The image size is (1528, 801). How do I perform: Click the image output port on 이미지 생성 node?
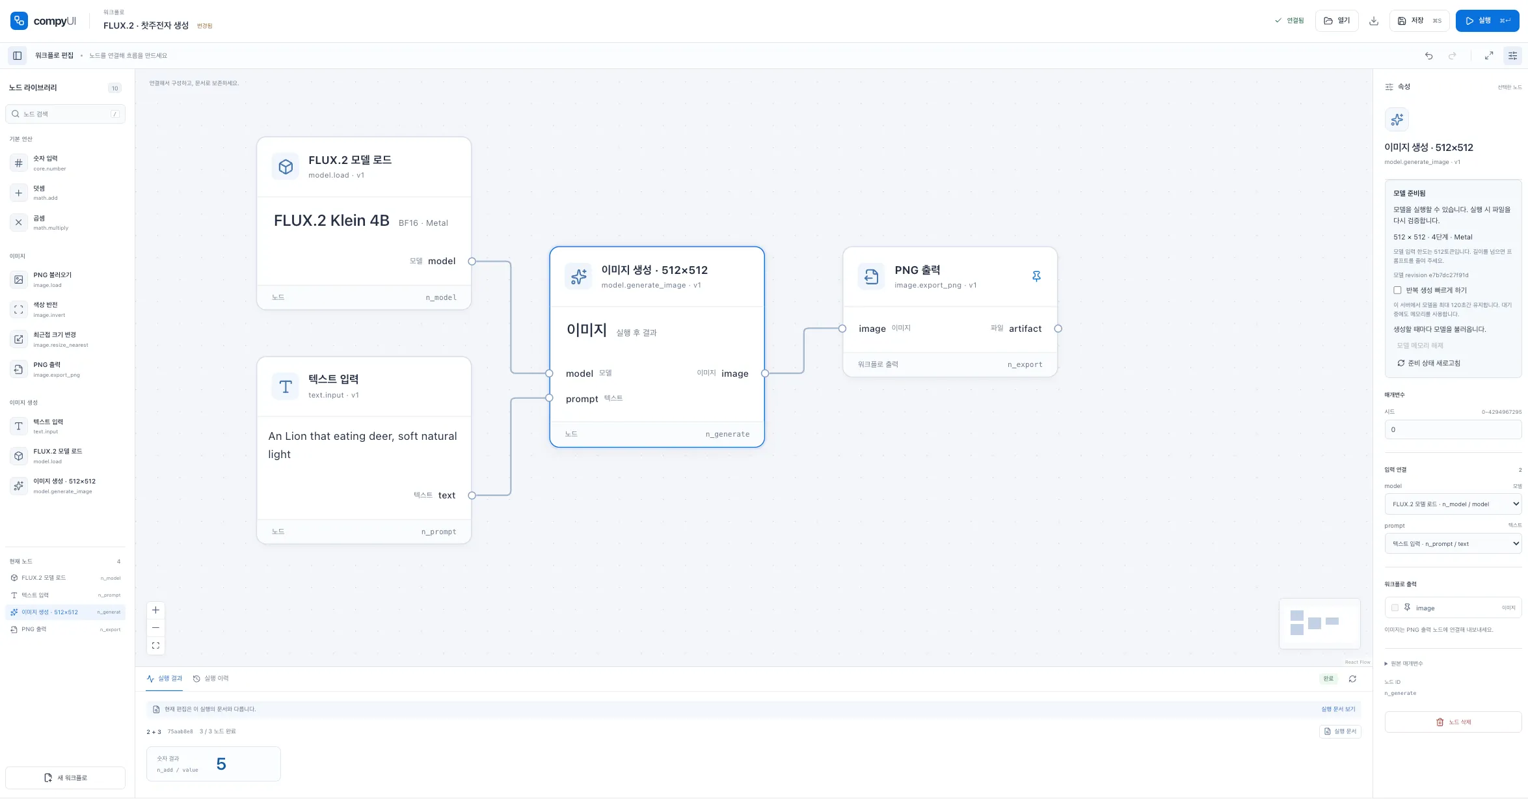point(765,373)
